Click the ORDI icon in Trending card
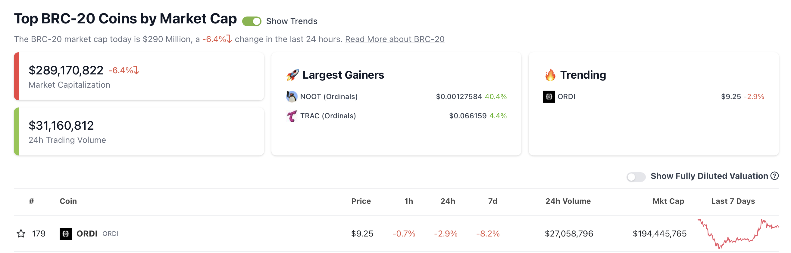Viewport: 791px width, 253px height. pos(549,96)
